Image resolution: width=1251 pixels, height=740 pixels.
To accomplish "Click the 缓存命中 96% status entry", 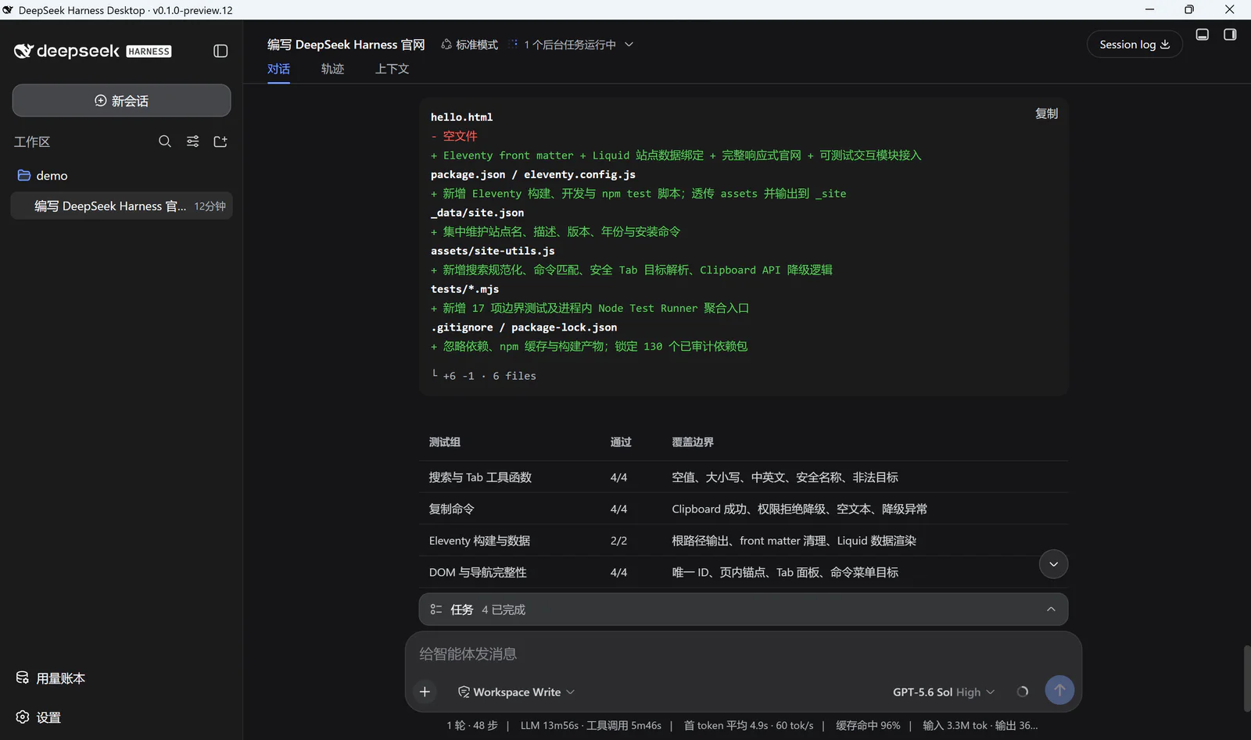I will point(868,725).
